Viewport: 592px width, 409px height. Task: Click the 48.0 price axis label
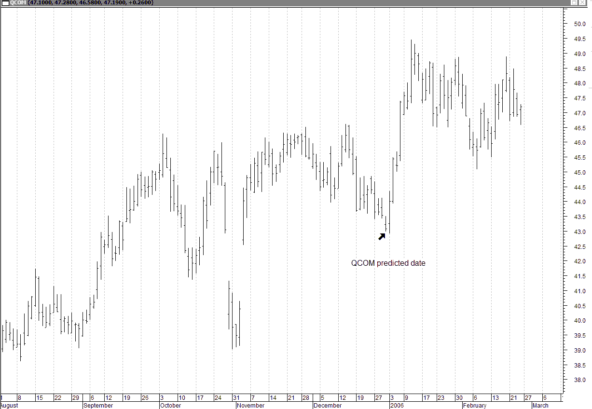579,83
